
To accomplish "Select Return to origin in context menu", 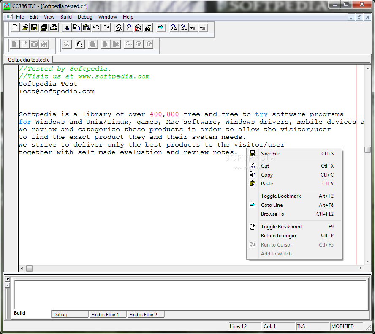I will pyautogui.click(x=294, y=236).
